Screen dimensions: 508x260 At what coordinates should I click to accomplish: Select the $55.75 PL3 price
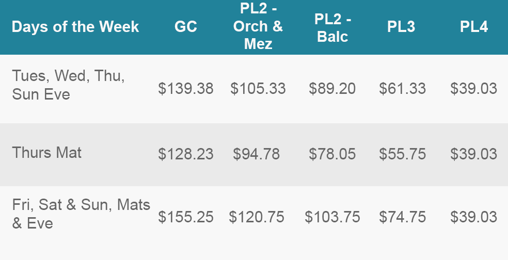(x=402, y=154)
